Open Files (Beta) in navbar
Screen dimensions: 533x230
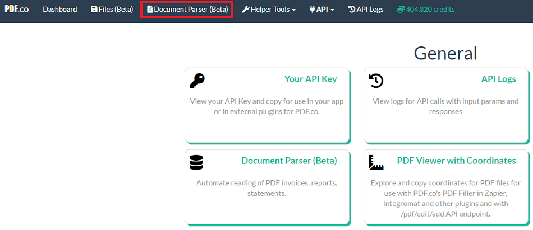click(112, 10)
